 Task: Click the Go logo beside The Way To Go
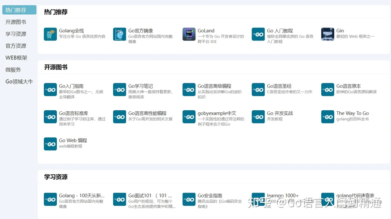tap(328, 117)
